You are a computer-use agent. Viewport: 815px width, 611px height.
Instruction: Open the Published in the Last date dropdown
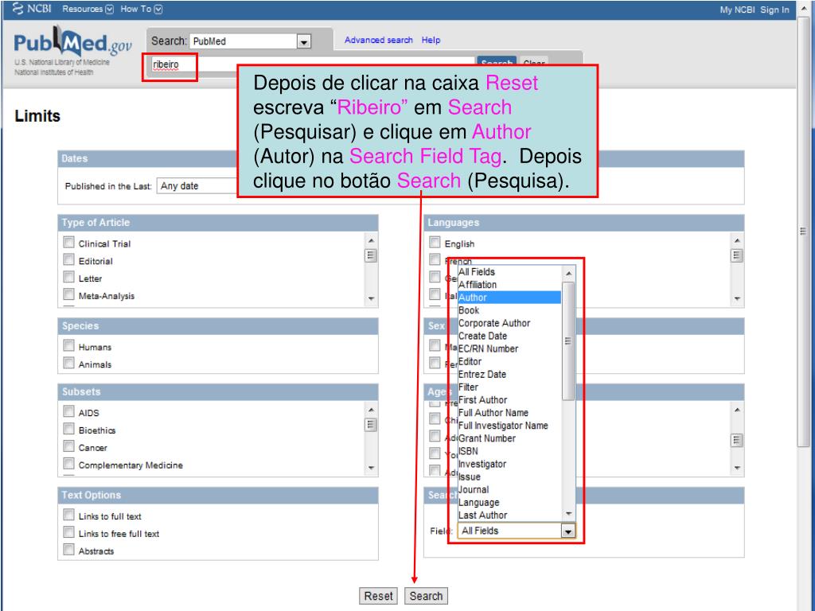point(197,186)
